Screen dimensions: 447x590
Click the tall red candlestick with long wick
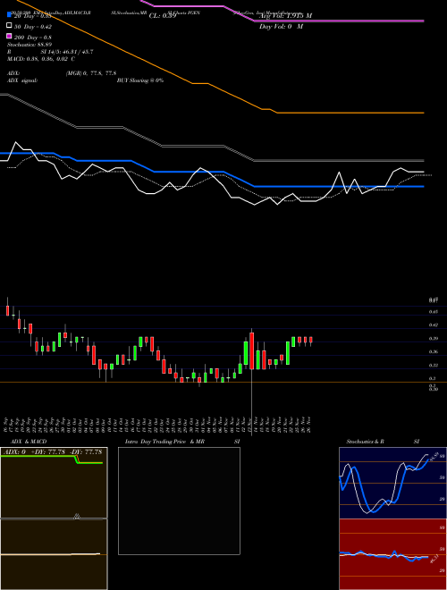251,350
